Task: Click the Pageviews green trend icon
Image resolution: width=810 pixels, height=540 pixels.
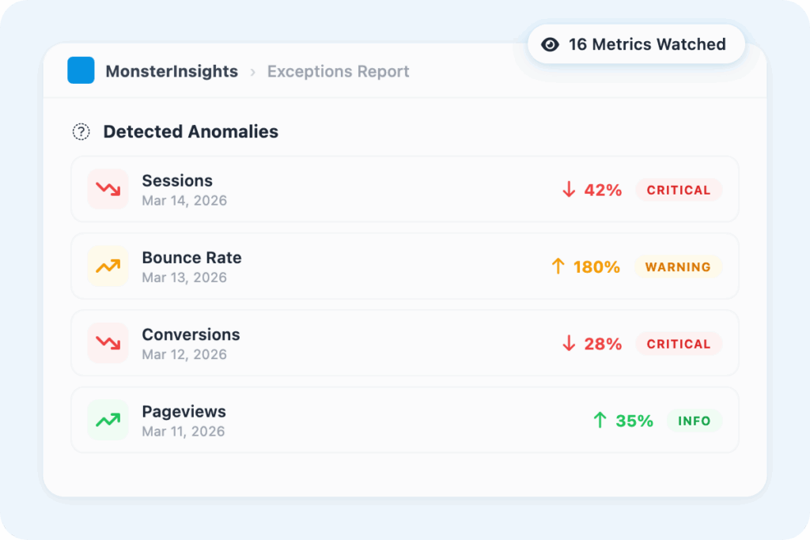Action: point(108,420)
